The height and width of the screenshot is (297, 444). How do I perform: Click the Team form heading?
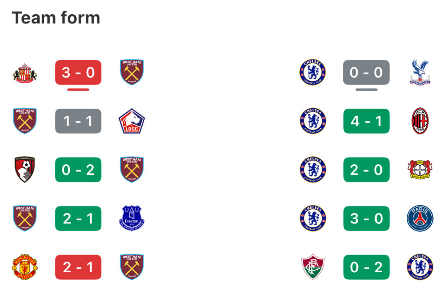[x=56, y=18]
